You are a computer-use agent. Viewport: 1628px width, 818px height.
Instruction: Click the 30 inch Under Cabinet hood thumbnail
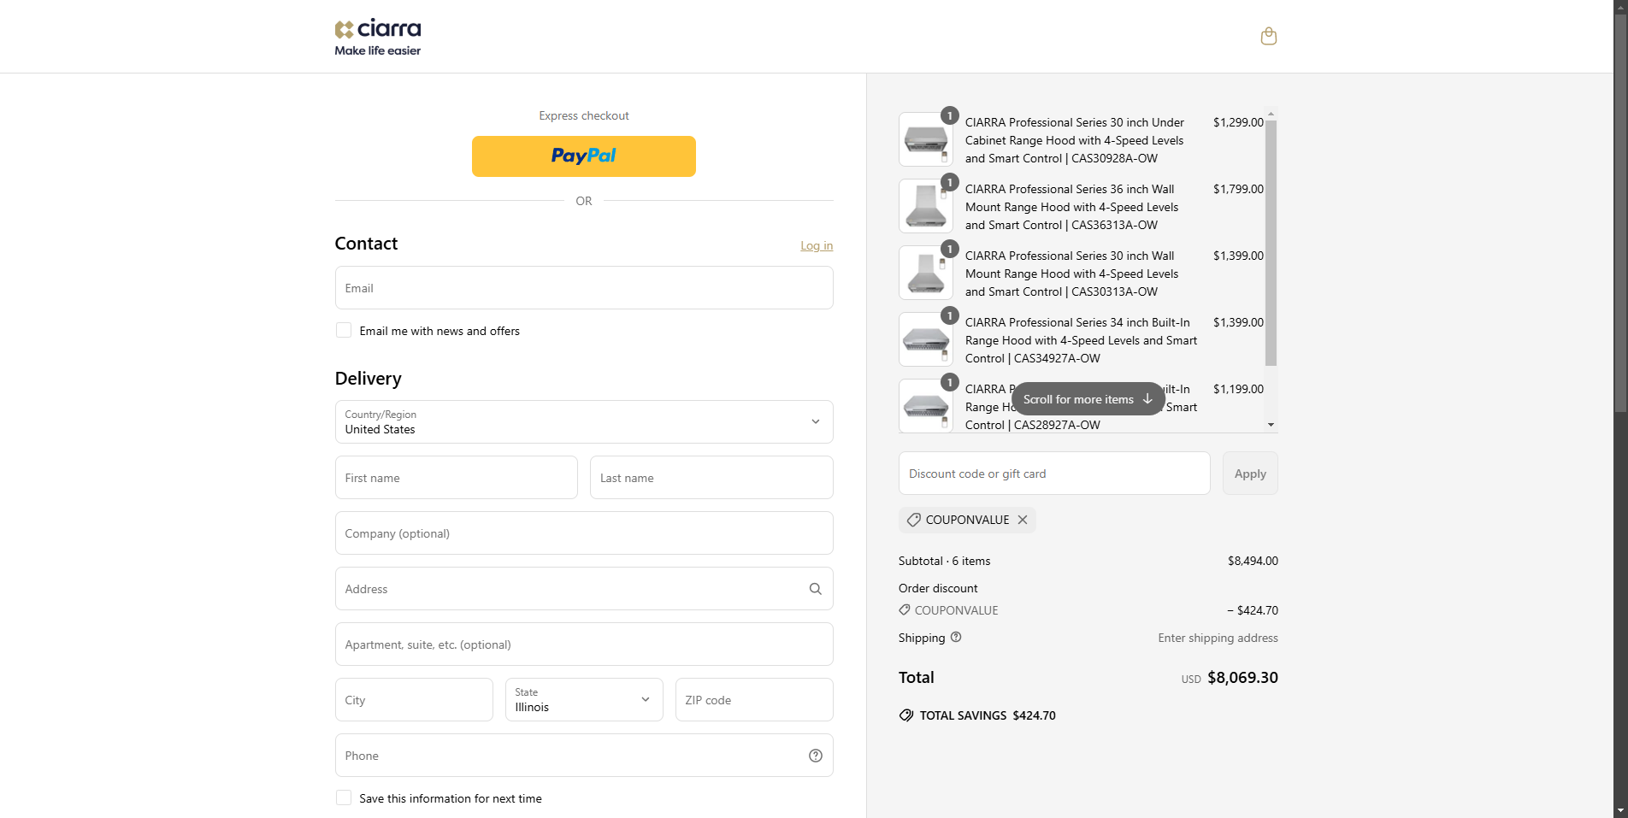pyautogui.click(x=926, y=139)
